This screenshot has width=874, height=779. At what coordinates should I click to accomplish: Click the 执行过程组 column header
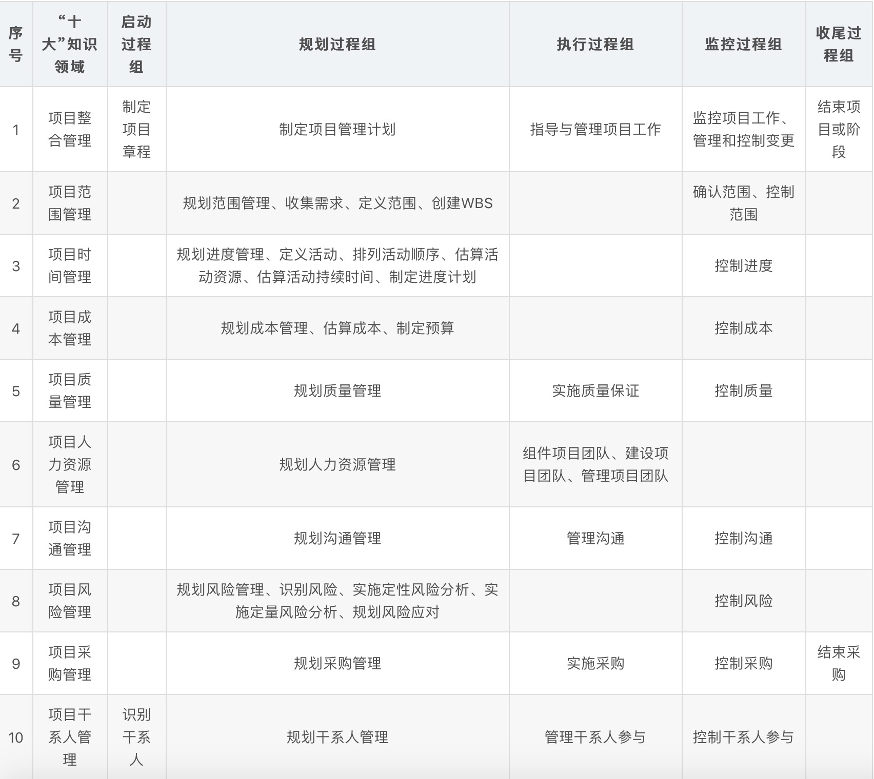click(x=594, y=45)
